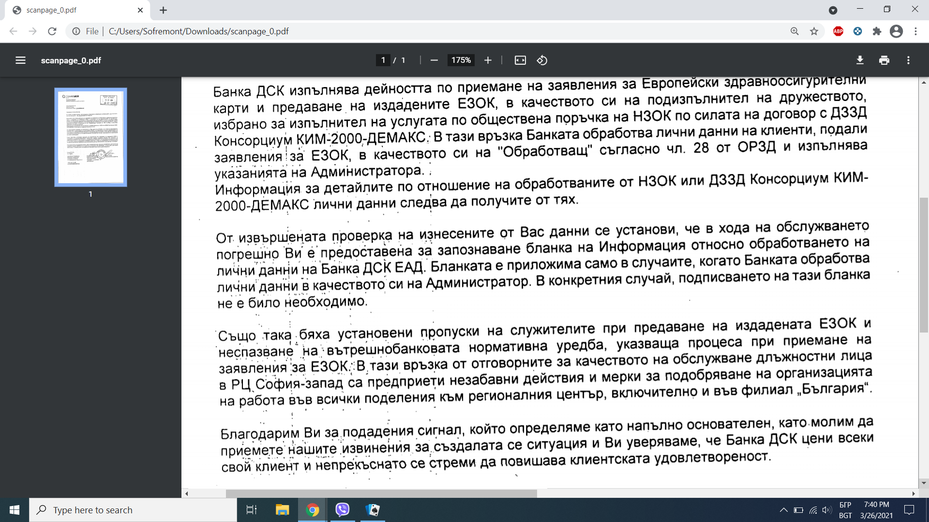
Task: Download the PDF file
Action: (x=860, y=60)
